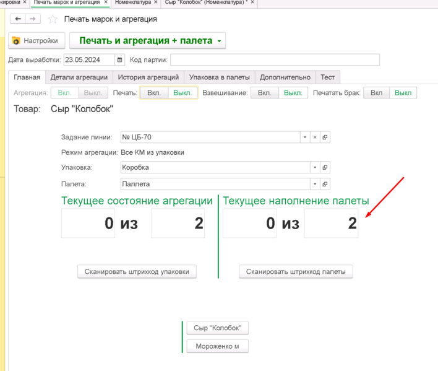Open the Упаковка в палеты tab

(x=219, y=77)
